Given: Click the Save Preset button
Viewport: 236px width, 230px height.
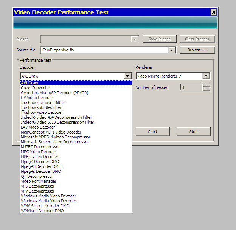Looking at the screenshot, I should pos(159,39).
